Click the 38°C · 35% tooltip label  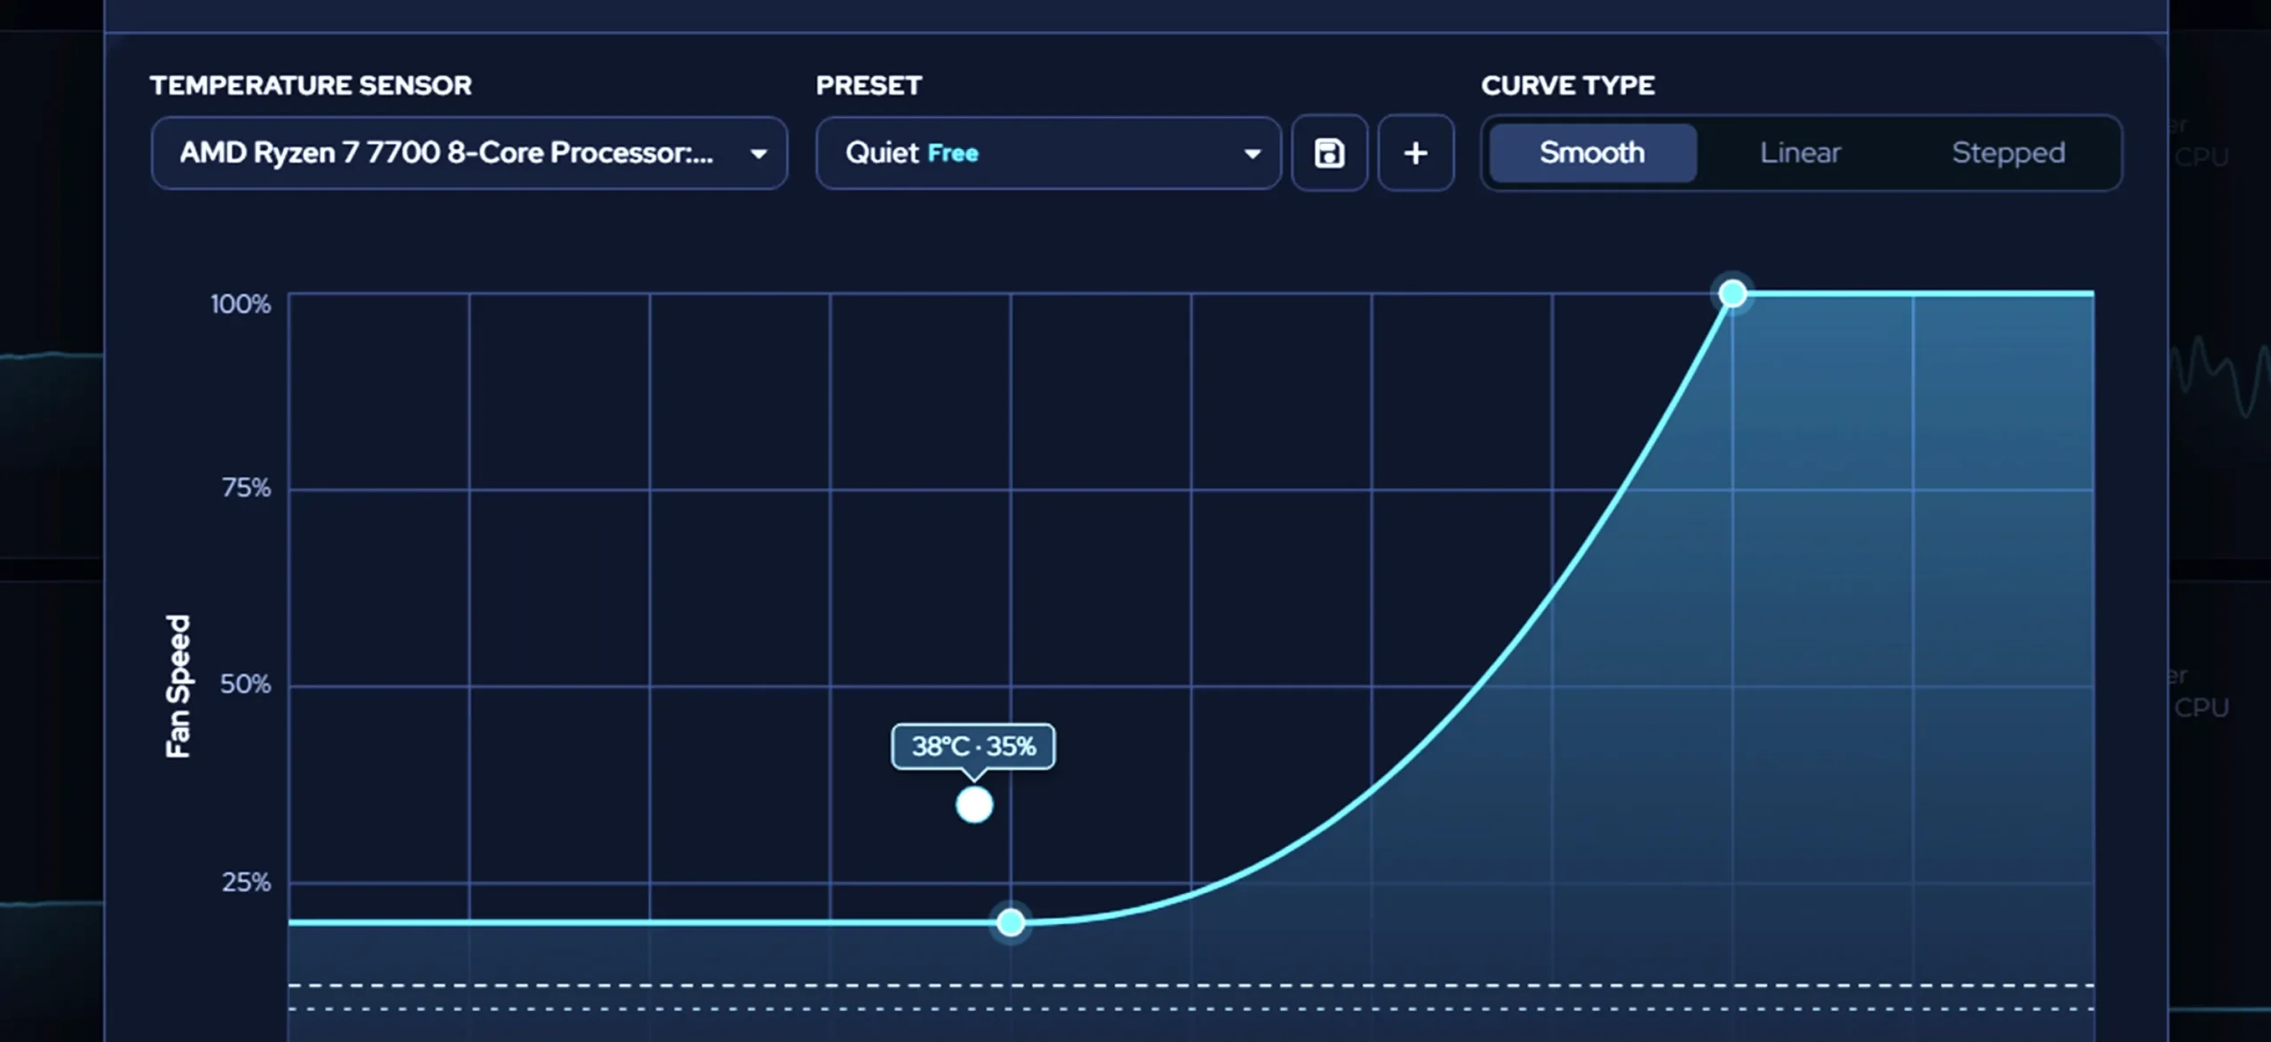click(973, 747)
